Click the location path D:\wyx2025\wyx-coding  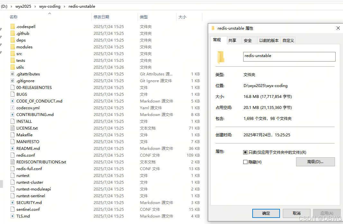[x=265, y=86]
